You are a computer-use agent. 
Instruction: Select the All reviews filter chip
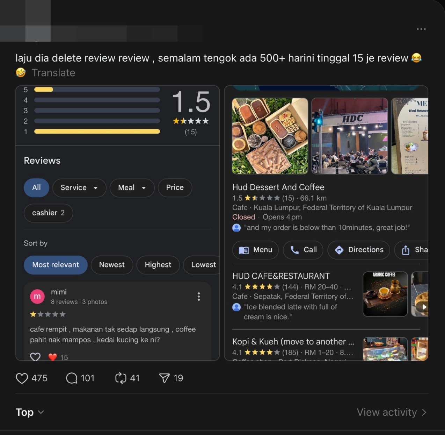pos(36,187)
